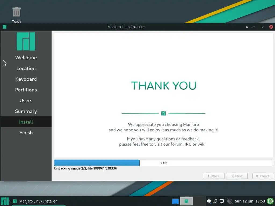Click the 39% installation progress bar
The height and width of the screenshot is (206, 275).
(x=164, y=163)
